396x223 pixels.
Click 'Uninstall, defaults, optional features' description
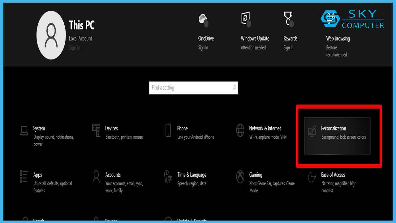[x=53, y=187]
